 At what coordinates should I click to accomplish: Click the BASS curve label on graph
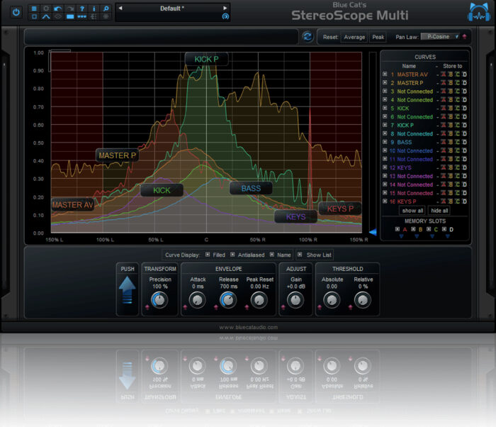point(251,189)
